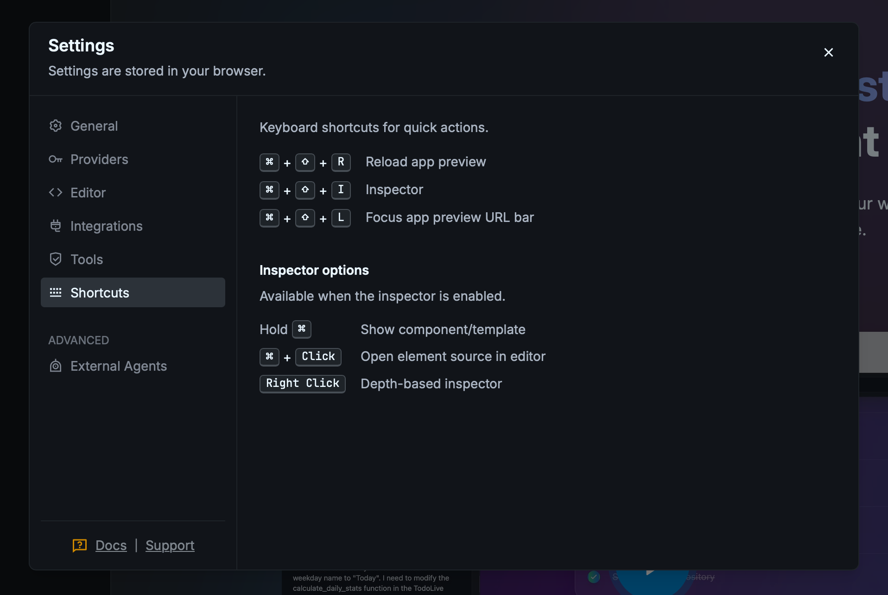Click the Support link
This screenshot has height=595, width=888.
[x=170, y=545]
